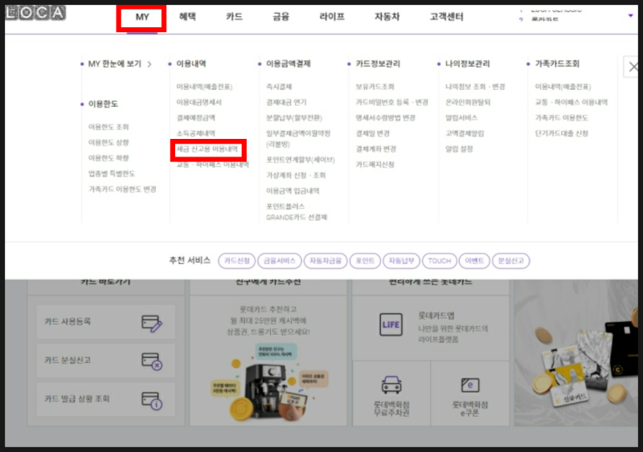Click 이용내역(매출전표) under 가족카드조회
This screenshot has width=643, height=452.
(x=563, y=87)
